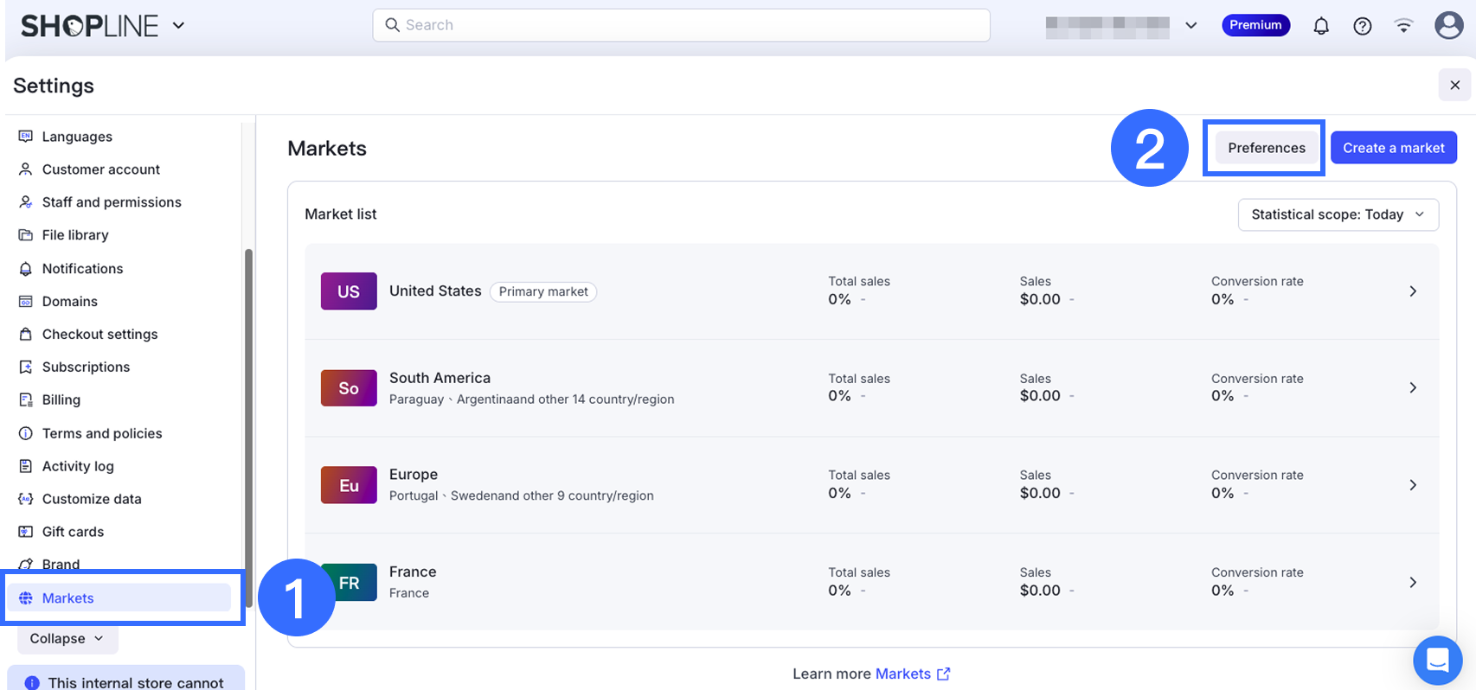Click the Eu Europe market badge
The image size is (1476, 690).
pos(349,485)
